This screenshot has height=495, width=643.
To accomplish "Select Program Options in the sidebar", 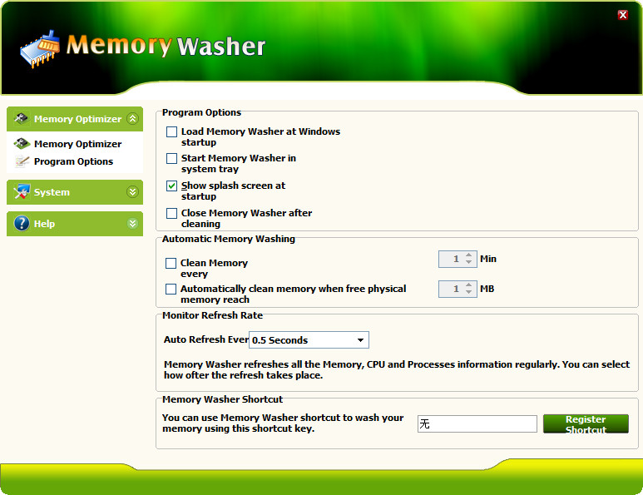I will tap(73, 161).
